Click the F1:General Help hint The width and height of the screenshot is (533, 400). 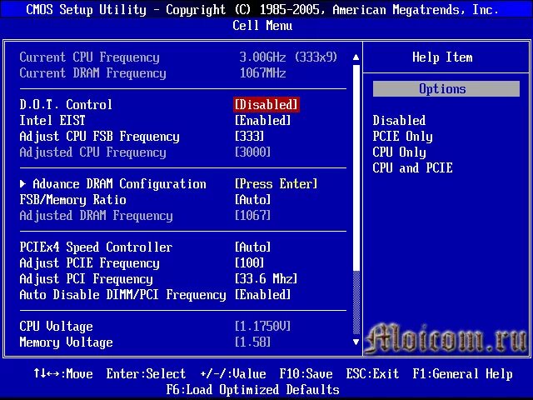pos(463,374)
